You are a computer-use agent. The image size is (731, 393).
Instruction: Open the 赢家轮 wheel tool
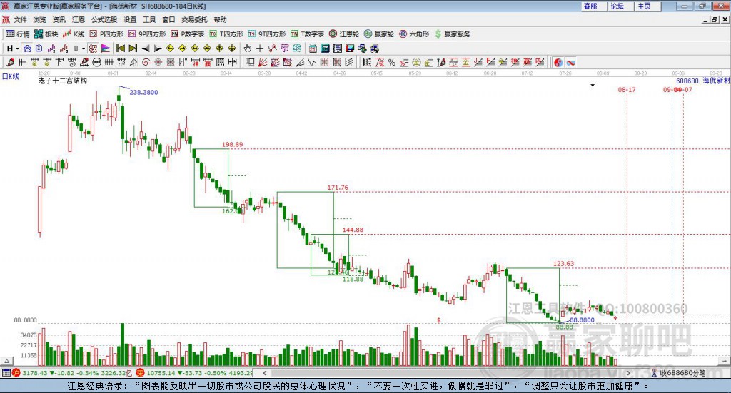[x=379, y=34]
